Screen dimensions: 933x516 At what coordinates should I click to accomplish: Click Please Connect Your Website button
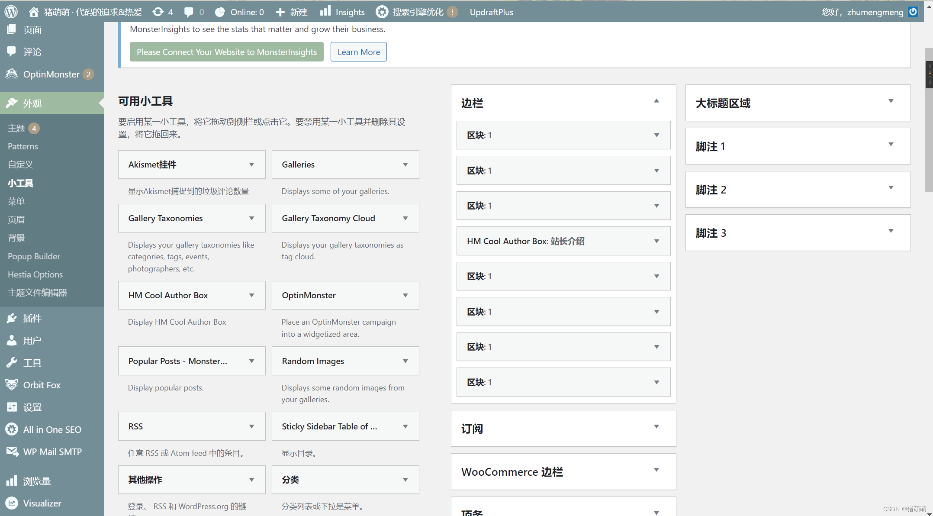[227, 52]
